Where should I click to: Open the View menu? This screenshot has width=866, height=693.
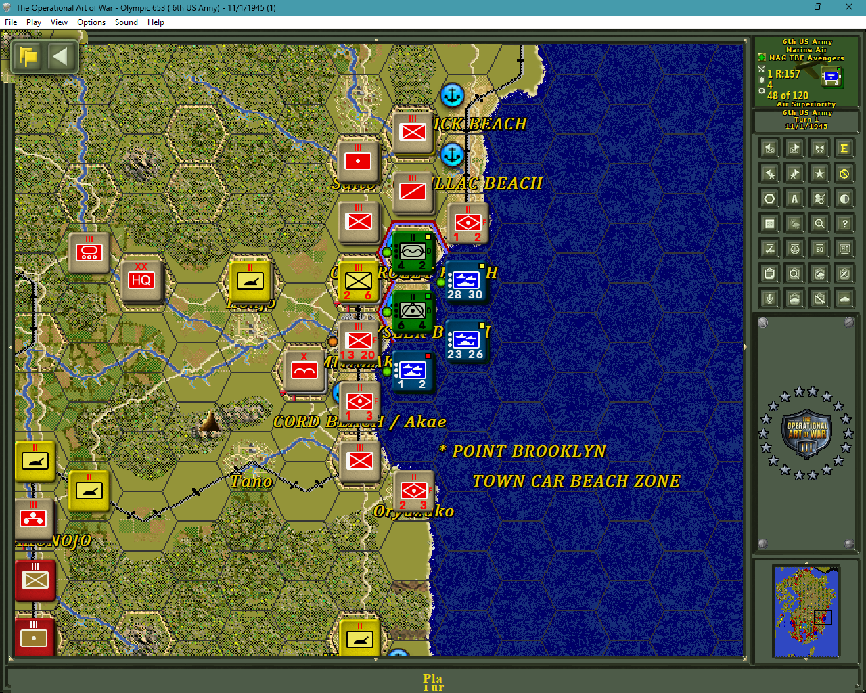pos(59,22)
